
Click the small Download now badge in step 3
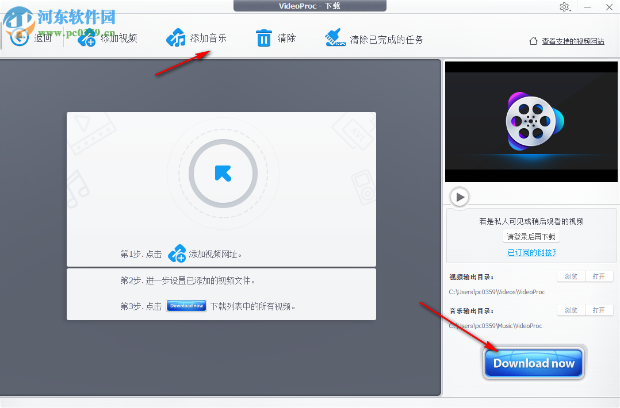click(186, 306)
